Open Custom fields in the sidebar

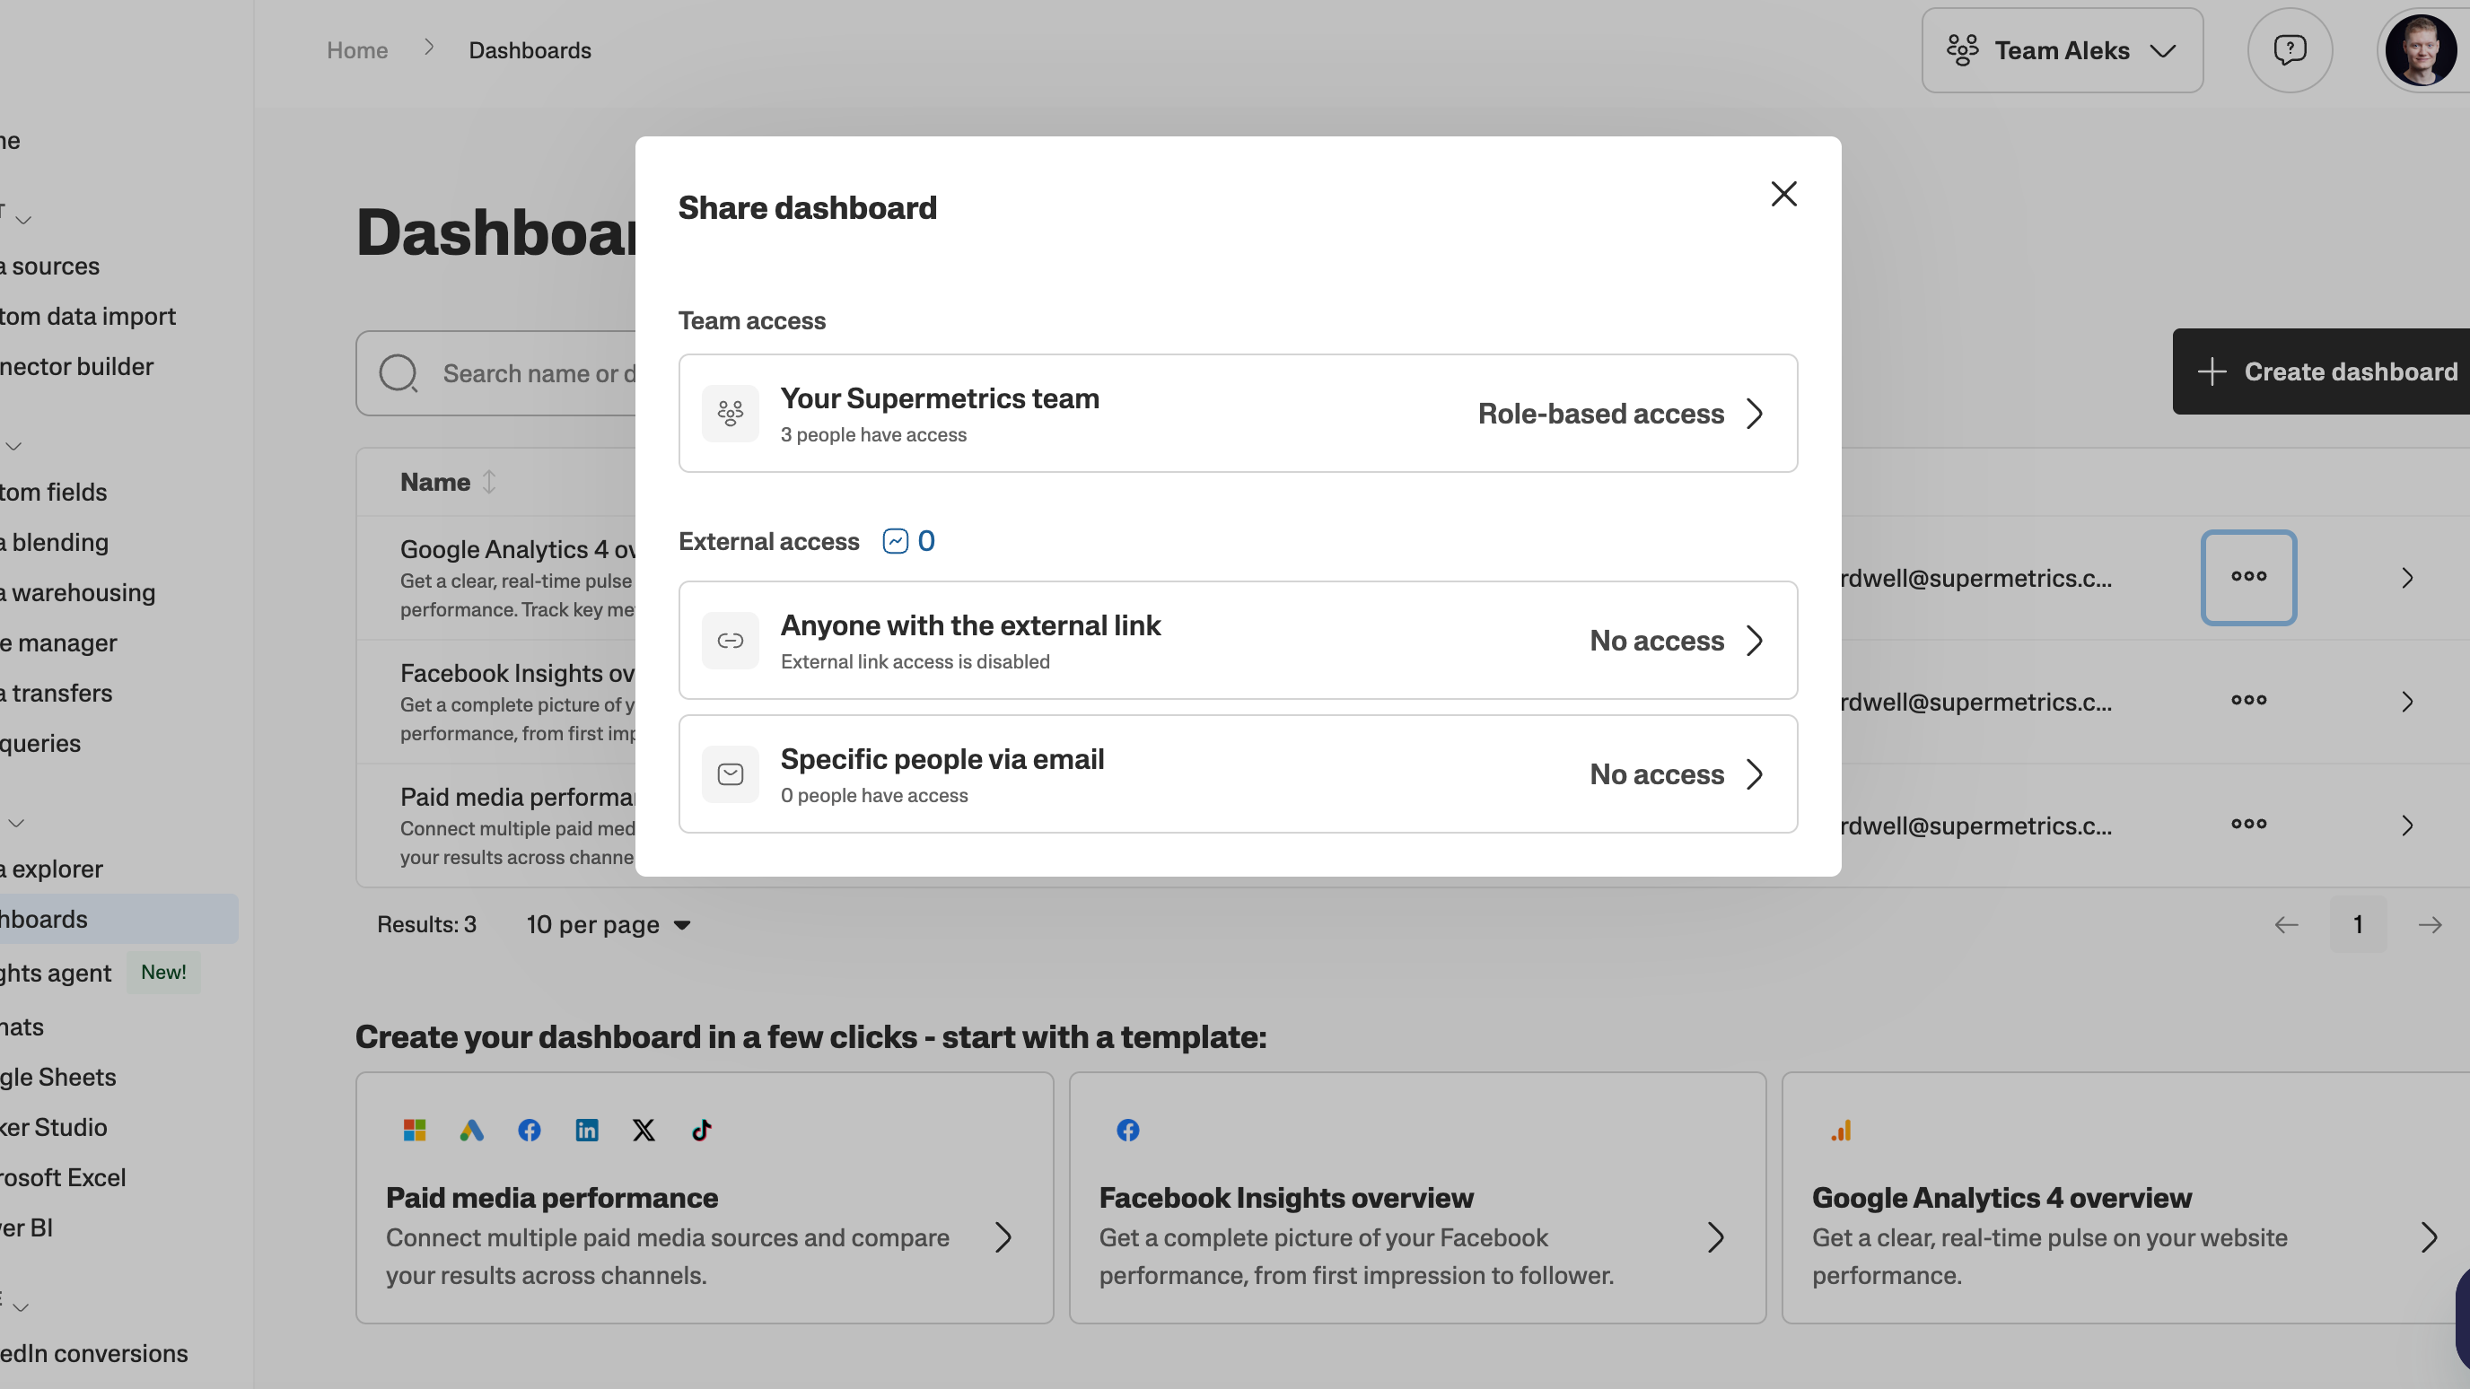coord(54,492)
